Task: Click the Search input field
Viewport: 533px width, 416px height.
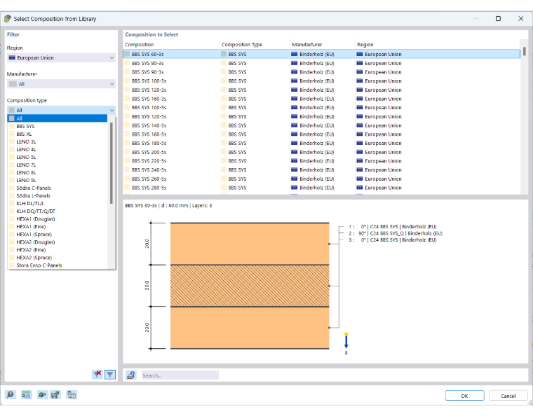Action: point(180,375)
